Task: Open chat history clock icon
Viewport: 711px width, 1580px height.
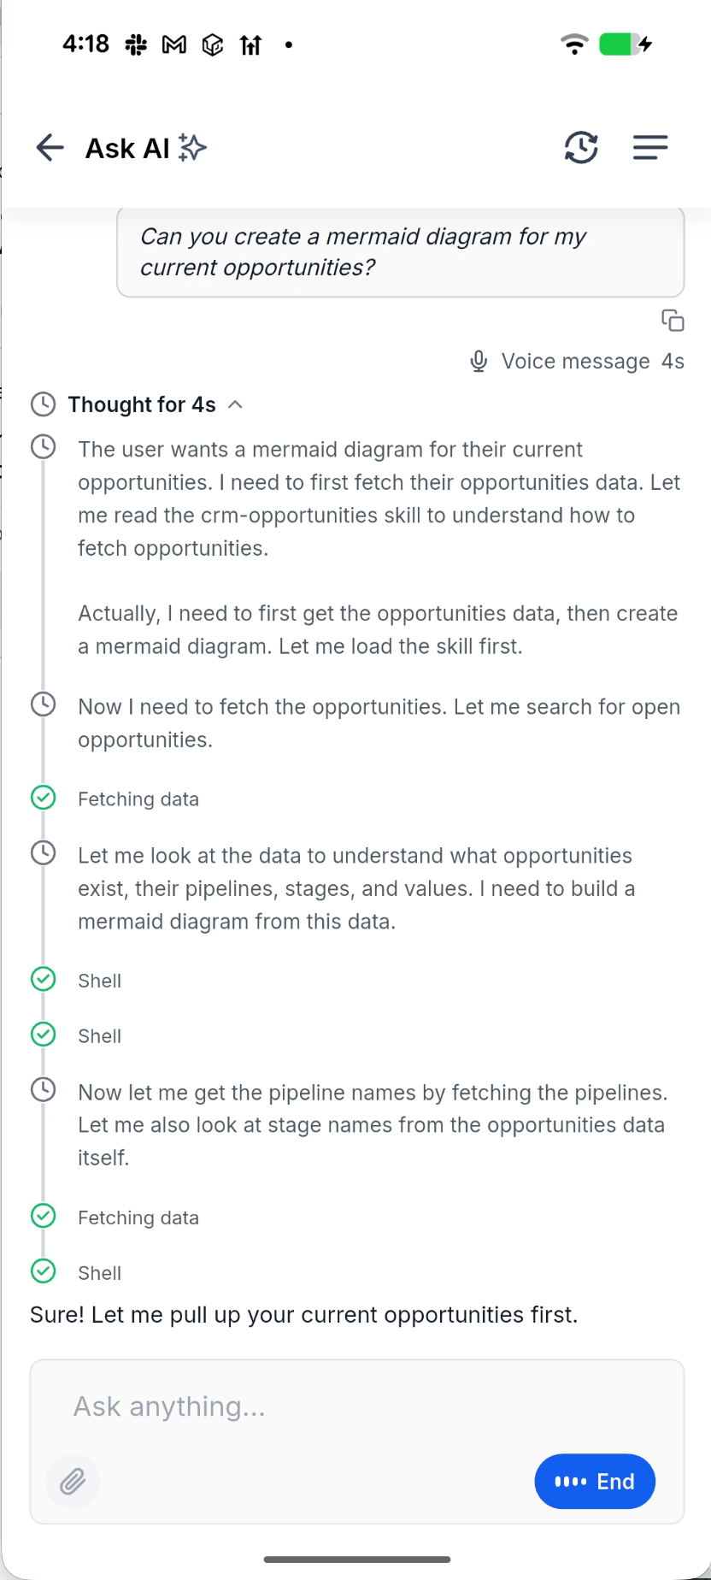Action: coord(581,148)
